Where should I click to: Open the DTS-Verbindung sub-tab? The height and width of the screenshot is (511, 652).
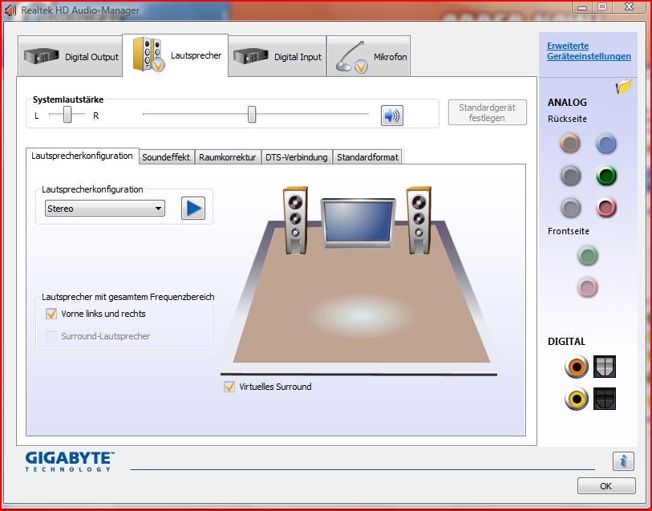coord(297,157)
